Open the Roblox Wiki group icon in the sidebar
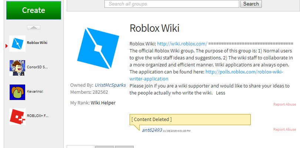300x148 pixels. (x=17, y=44)
